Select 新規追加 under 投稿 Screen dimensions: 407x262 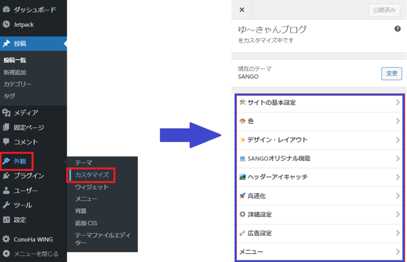click(15, 72)
